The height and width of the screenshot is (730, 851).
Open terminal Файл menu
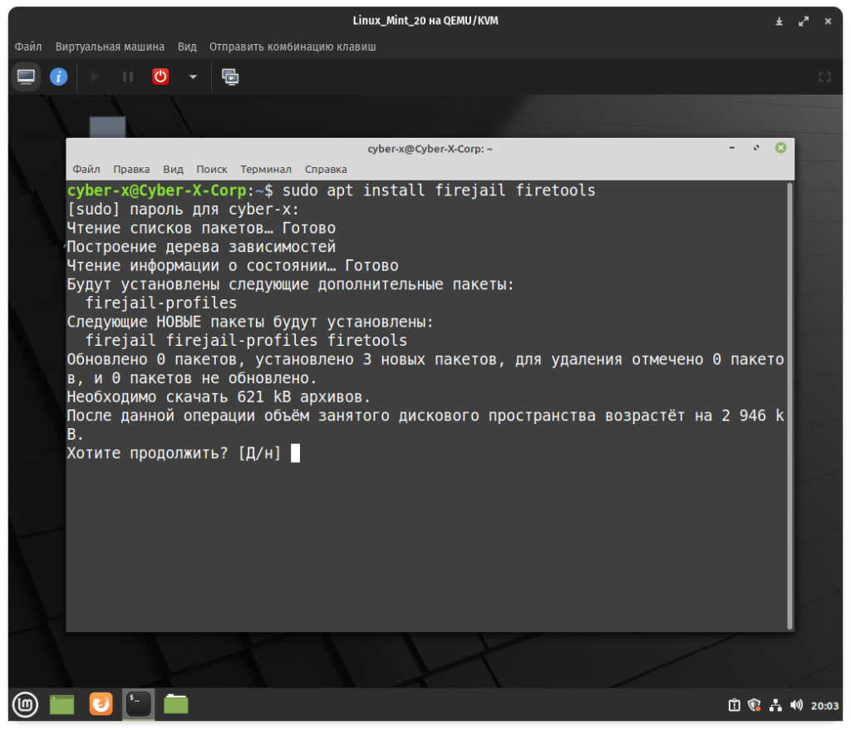click(86, 170)
